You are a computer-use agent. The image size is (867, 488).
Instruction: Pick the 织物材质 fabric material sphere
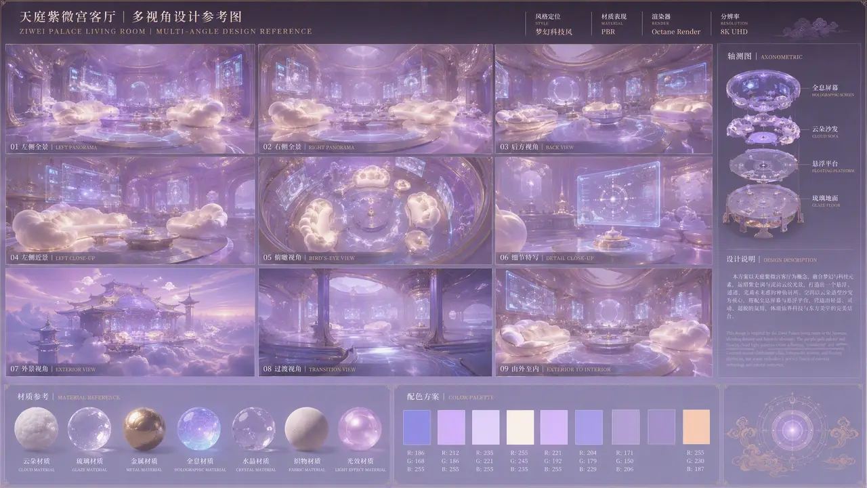pyautogui.click(x=306, y=430)
